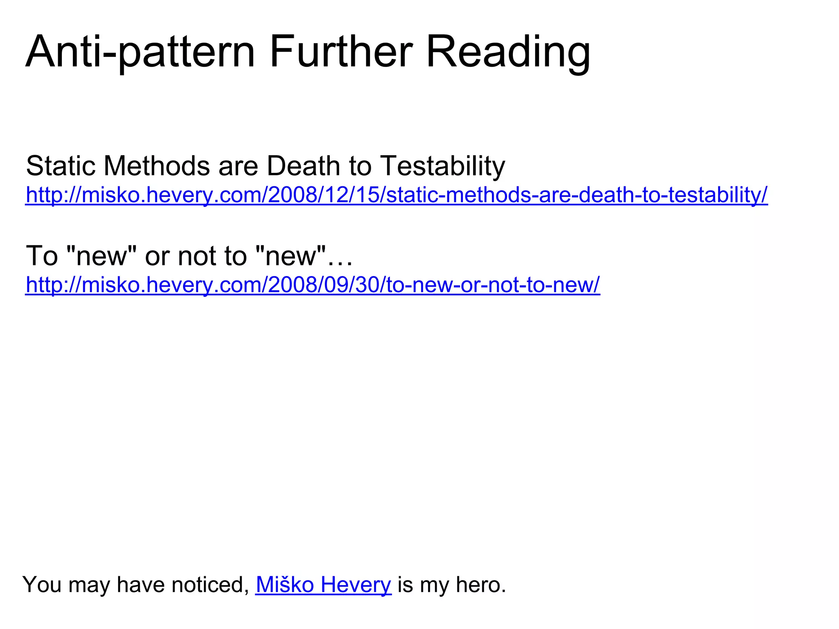This screenshot has width=839, height=629.
Task: Click the 'Static Methods are Death to Testability' heading
Action: [x=265, y=166]
